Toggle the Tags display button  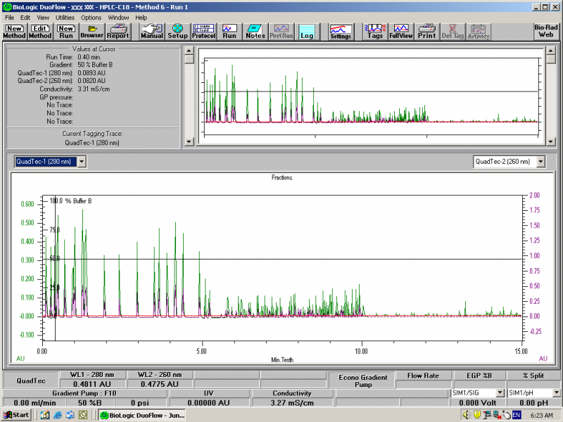[375, 31]
